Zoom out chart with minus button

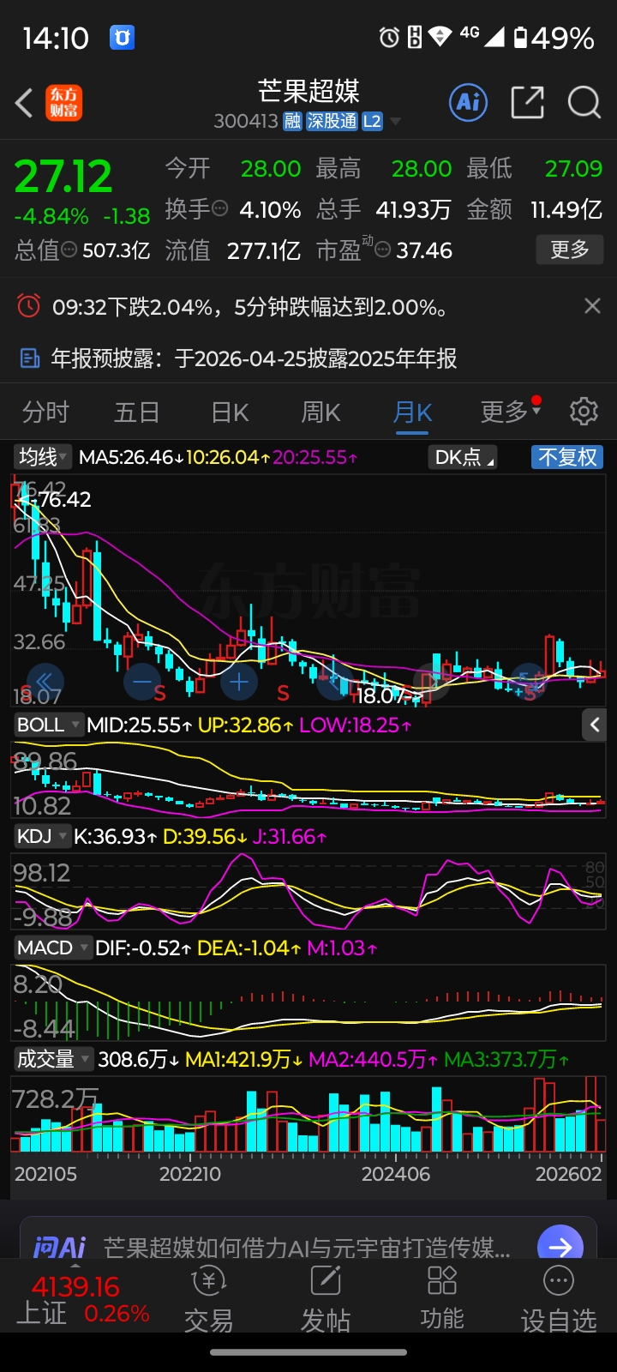141,683
